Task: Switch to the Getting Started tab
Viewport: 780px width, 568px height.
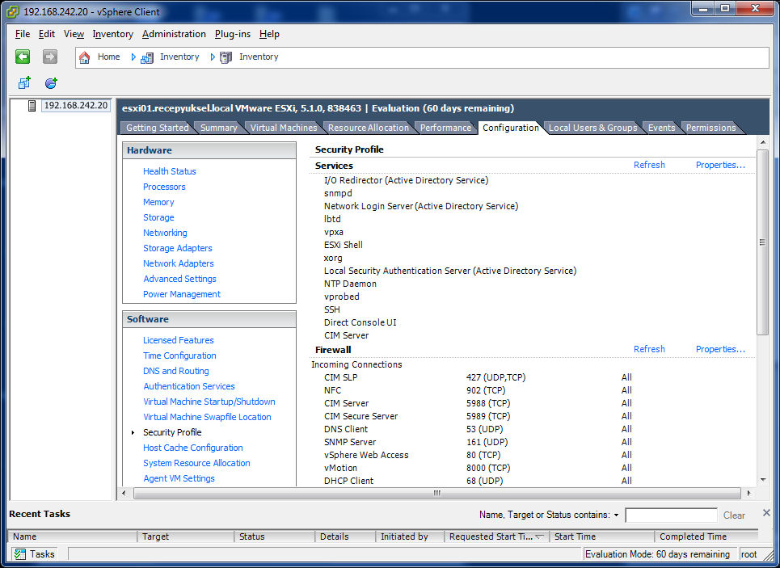Action: pos(157,128)
